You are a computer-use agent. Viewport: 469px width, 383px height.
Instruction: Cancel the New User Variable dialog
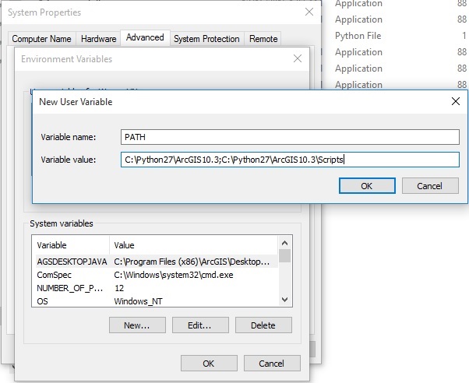click(x=430, y=186)
